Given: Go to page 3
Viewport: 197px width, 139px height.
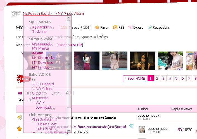Looking at the screenshot, I should point(163,78).
